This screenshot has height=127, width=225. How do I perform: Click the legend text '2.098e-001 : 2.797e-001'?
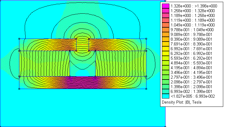(x=191, y=82)
